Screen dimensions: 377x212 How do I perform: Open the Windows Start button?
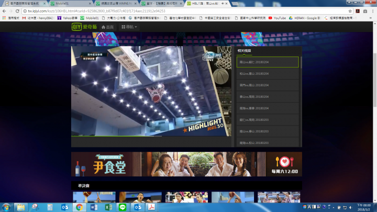click(6, 207)
